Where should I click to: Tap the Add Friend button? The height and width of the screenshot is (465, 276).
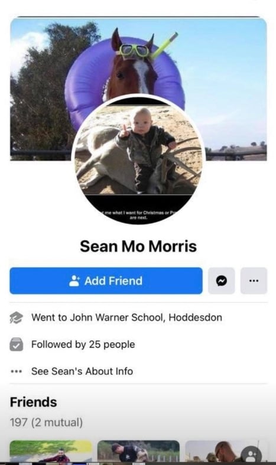pos(106,281)
